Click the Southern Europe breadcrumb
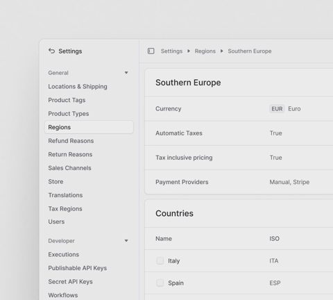This screenshot has width=333, height=300. click(250, 51)
